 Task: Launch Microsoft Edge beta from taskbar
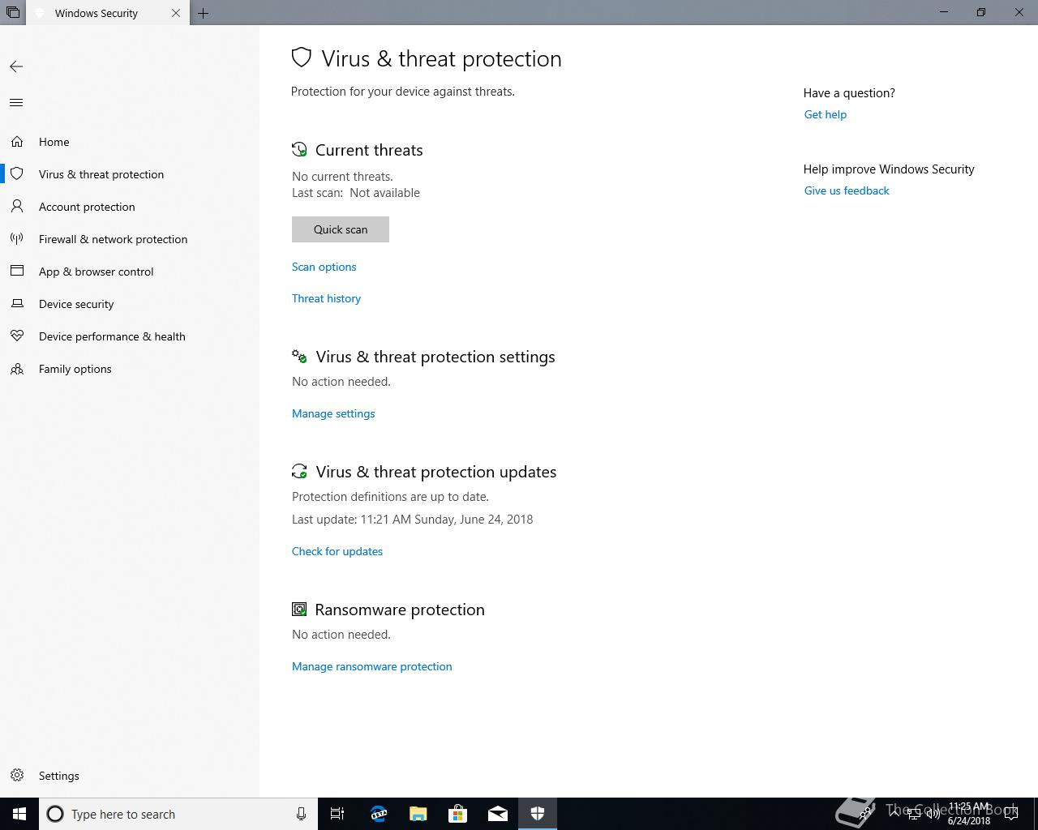click(378, 814)
